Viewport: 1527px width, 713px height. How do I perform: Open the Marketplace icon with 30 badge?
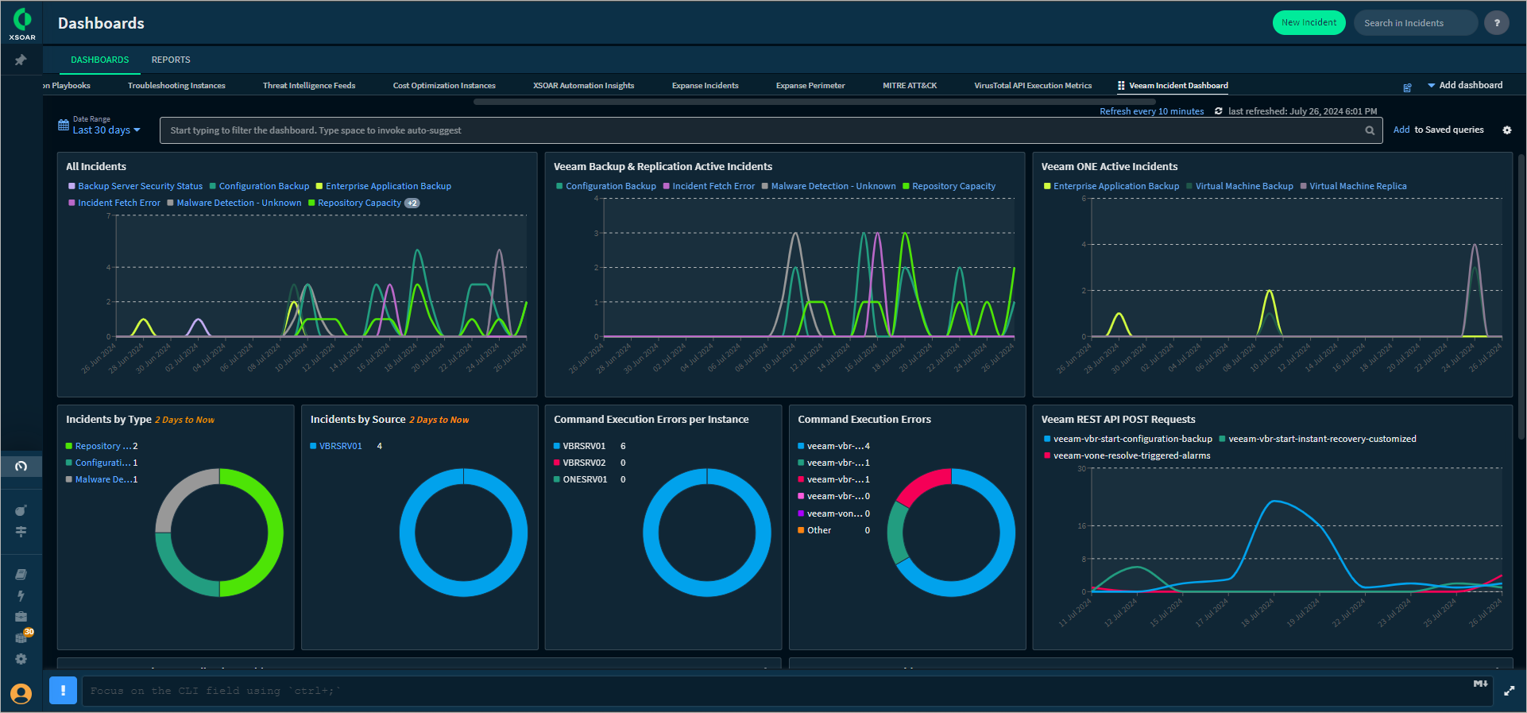coord(23,636)
